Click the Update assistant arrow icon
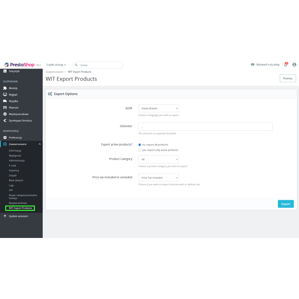This screenshot has width=299, height=299. point(5,216)
